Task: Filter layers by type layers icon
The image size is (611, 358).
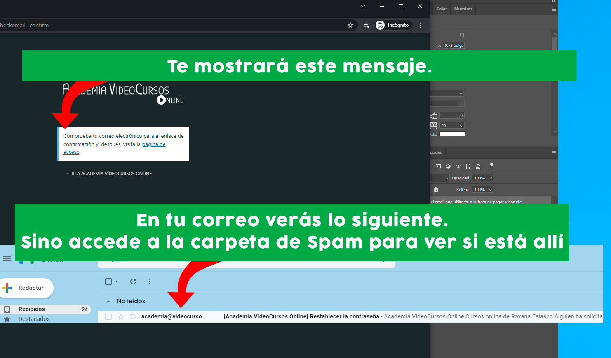Action: coord(458,166)
